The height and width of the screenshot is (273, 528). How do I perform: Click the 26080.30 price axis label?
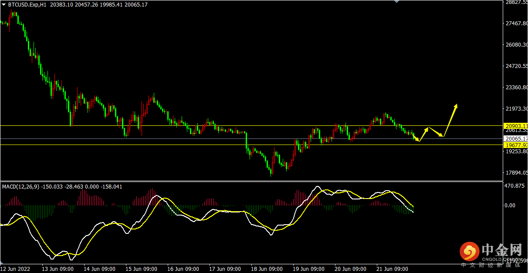point(516,45)
